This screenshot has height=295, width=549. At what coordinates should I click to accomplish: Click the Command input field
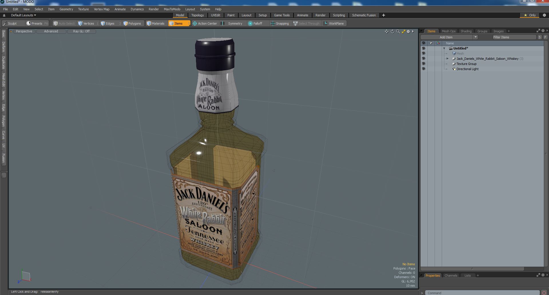(482, 293)
